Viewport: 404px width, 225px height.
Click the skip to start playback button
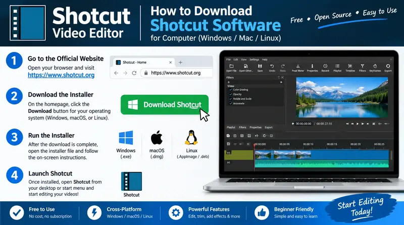coord(347,124)
